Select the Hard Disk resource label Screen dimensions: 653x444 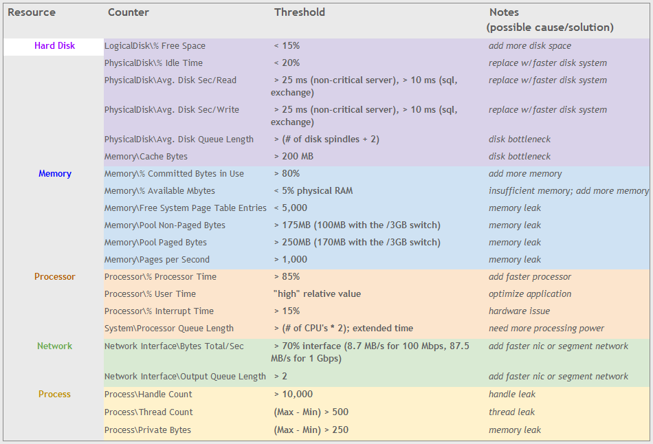(54, 46)
